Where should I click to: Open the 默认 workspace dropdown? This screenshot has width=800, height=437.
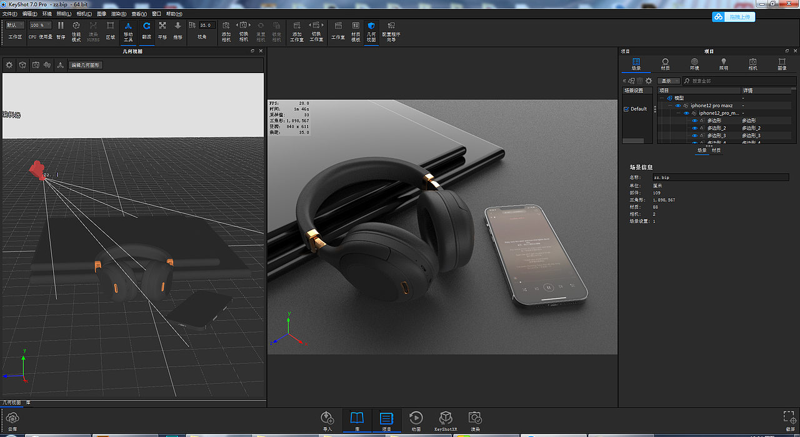pos(16,25)
